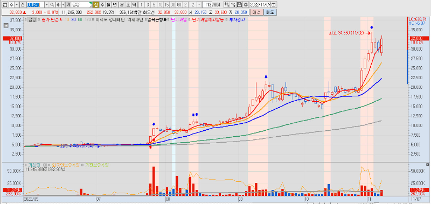Toggle the 이격도 강세패턴 legend marker
The image size is (431, 204).
93,20
